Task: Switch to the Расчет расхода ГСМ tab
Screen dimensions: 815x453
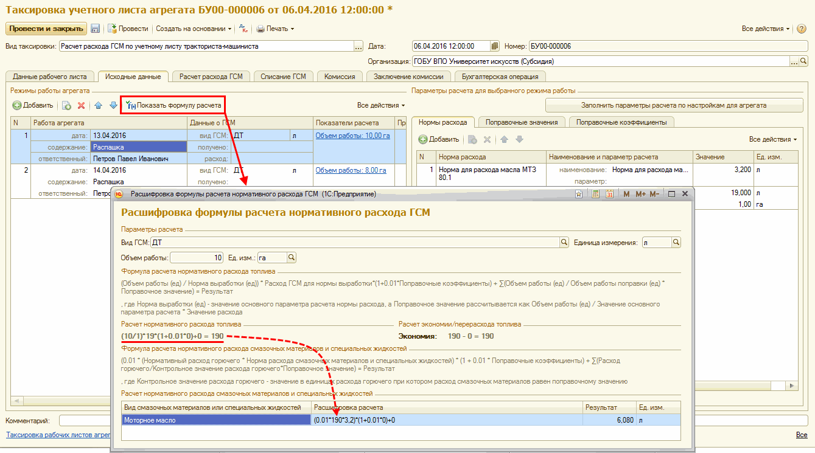Action: [211, 77]
